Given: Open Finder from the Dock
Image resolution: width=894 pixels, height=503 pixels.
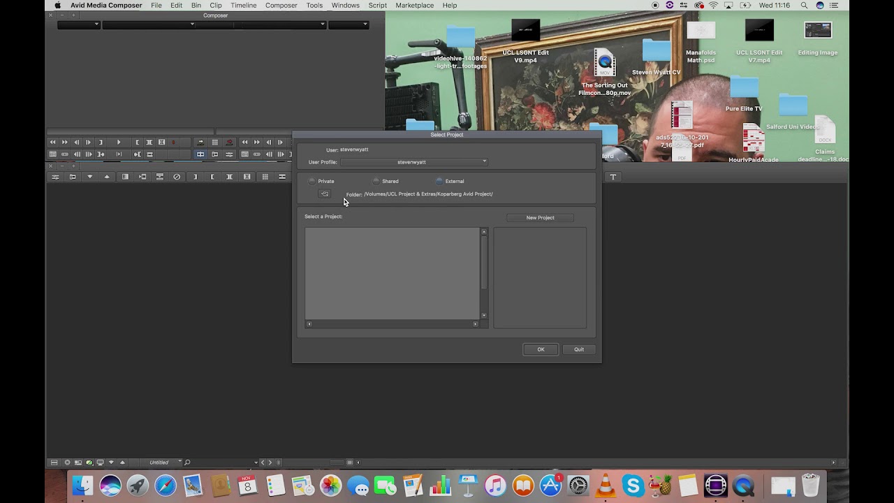Looking at the screenshot, I should [82, 485].
